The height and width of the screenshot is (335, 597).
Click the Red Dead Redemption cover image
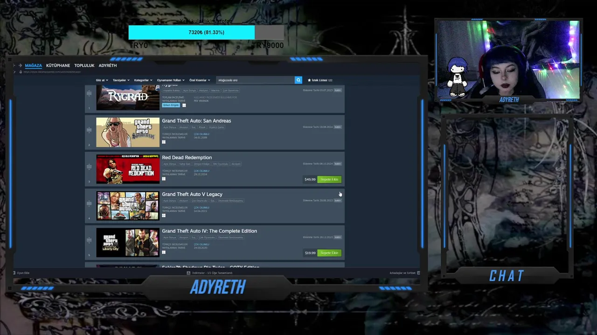click(128, 169)
